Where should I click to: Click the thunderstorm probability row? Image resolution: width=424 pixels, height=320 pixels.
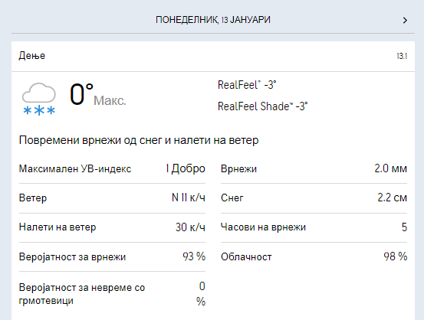pyautogui.click(x=112, y=294)
